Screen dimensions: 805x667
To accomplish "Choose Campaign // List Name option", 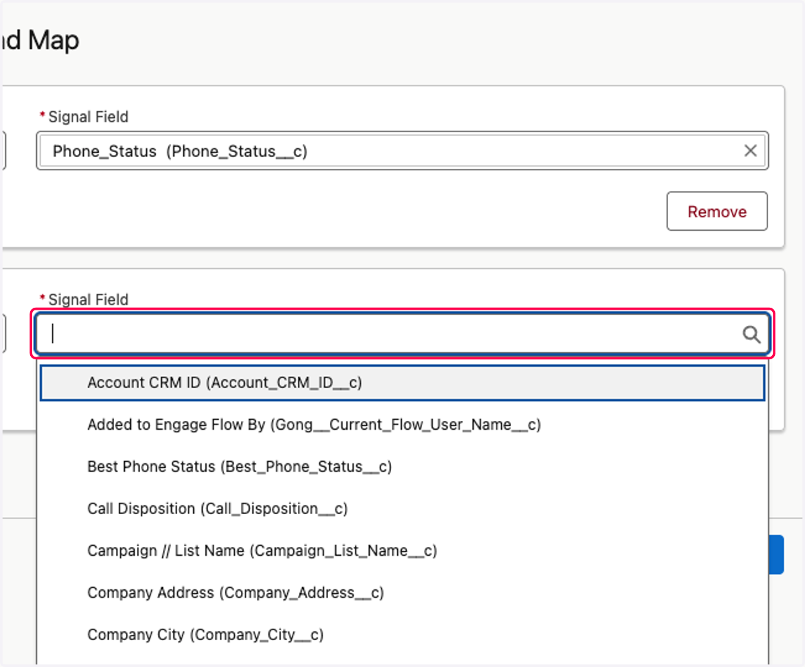I will click(402, 551).
